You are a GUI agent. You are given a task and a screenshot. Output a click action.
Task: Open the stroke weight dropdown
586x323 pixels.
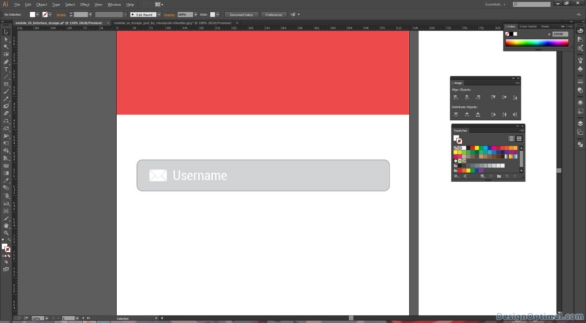[90, 14]
